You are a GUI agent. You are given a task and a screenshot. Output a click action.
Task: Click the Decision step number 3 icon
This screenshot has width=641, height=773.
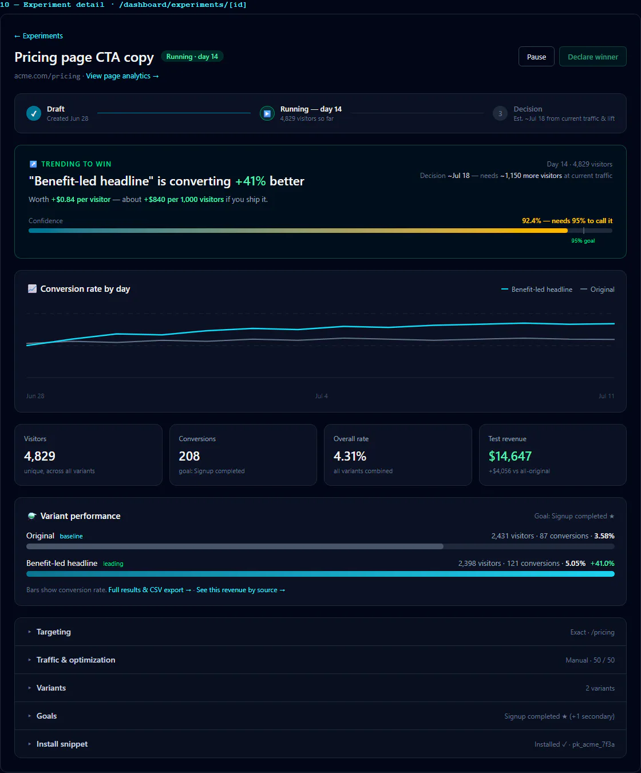click(x=500, y=113)
